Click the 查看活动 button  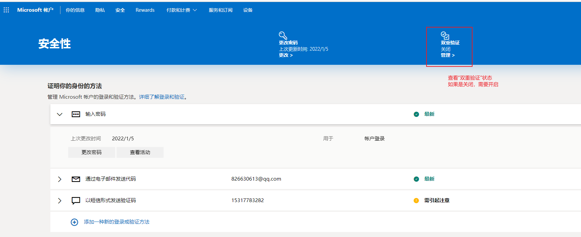pyautogui.click(x=140, y=152)
